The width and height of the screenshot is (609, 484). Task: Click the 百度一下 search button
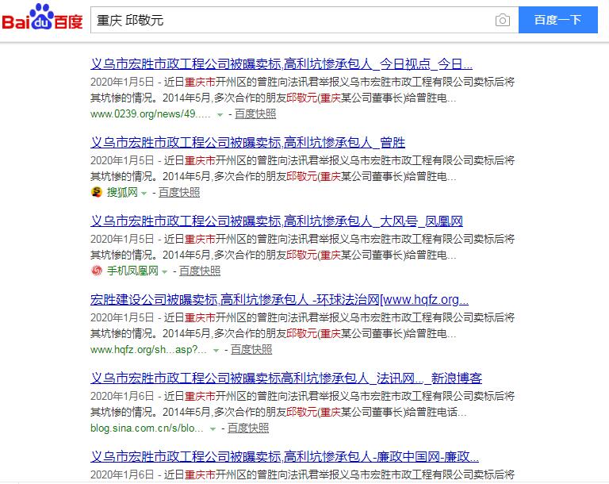click(557, 21)
